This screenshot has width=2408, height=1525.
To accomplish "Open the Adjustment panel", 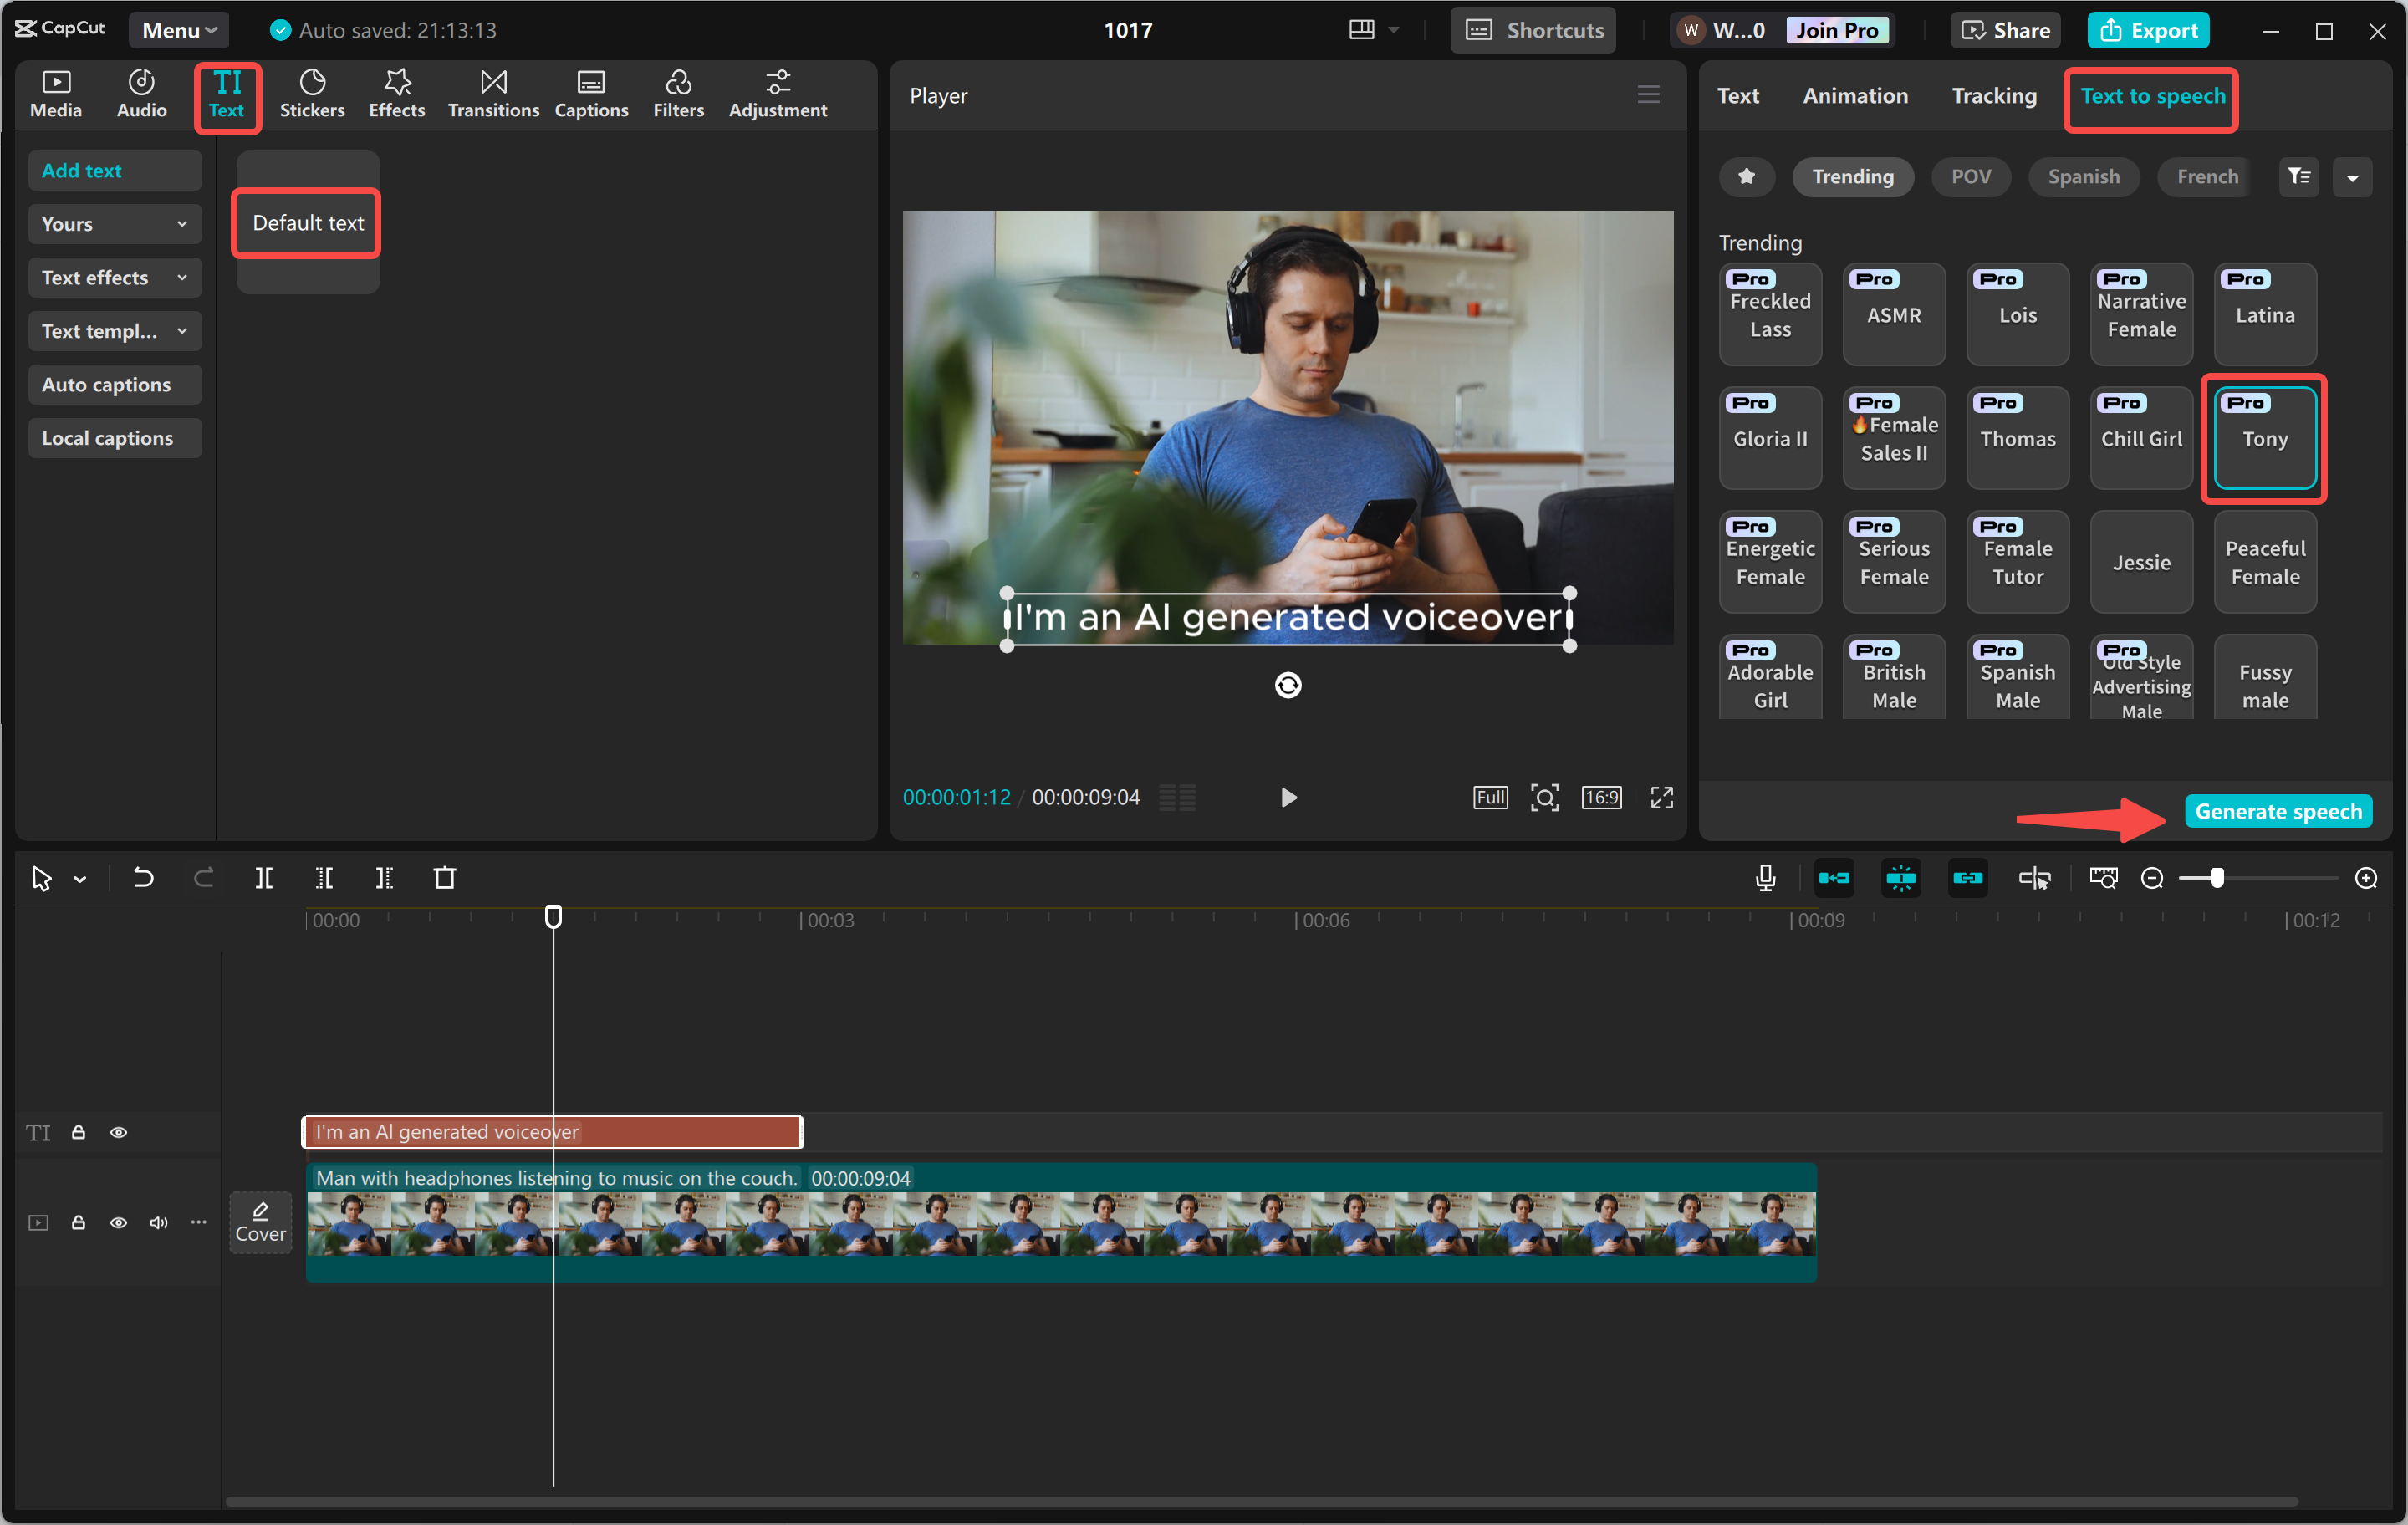I will pos(777,95).
